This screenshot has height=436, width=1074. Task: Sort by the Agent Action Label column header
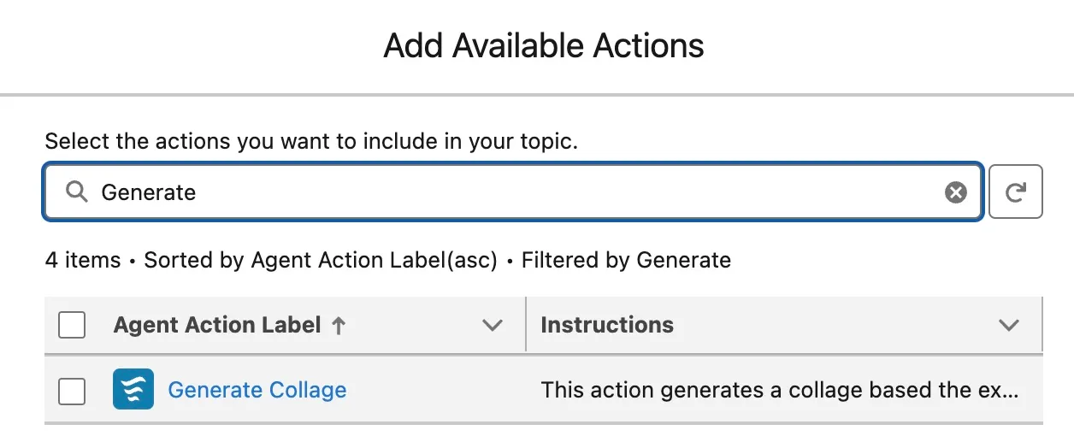click(x=217, y=325)
